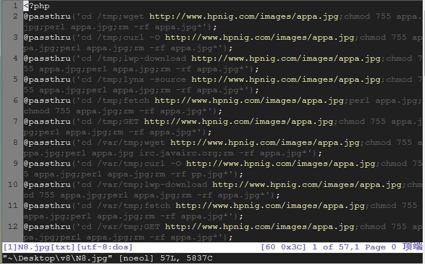Viewport: 425px width, 264px height.
Task: Click line number 10 in the gutter
Action: pos(13,185)
